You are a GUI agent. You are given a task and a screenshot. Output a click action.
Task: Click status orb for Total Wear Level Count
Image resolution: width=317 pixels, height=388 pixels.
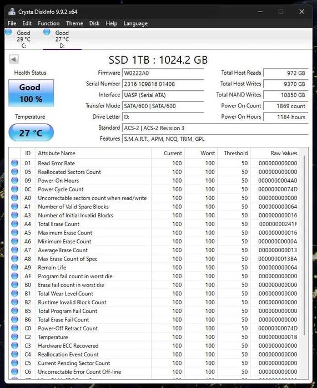click(14, 293)
